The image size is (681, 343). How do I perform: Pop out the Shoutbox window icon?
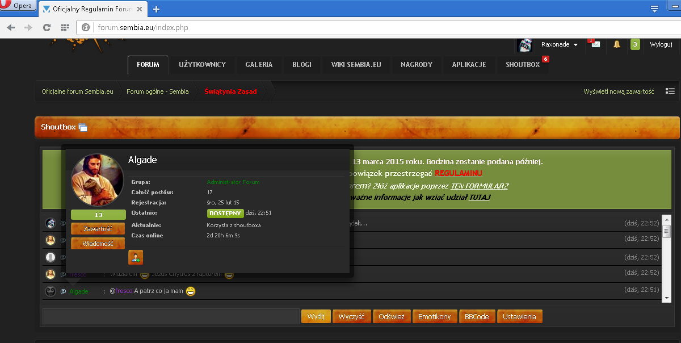coord(83,128)
